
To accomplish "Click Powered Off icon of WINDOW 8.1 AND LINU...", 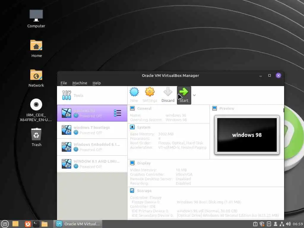I will 76,166.
